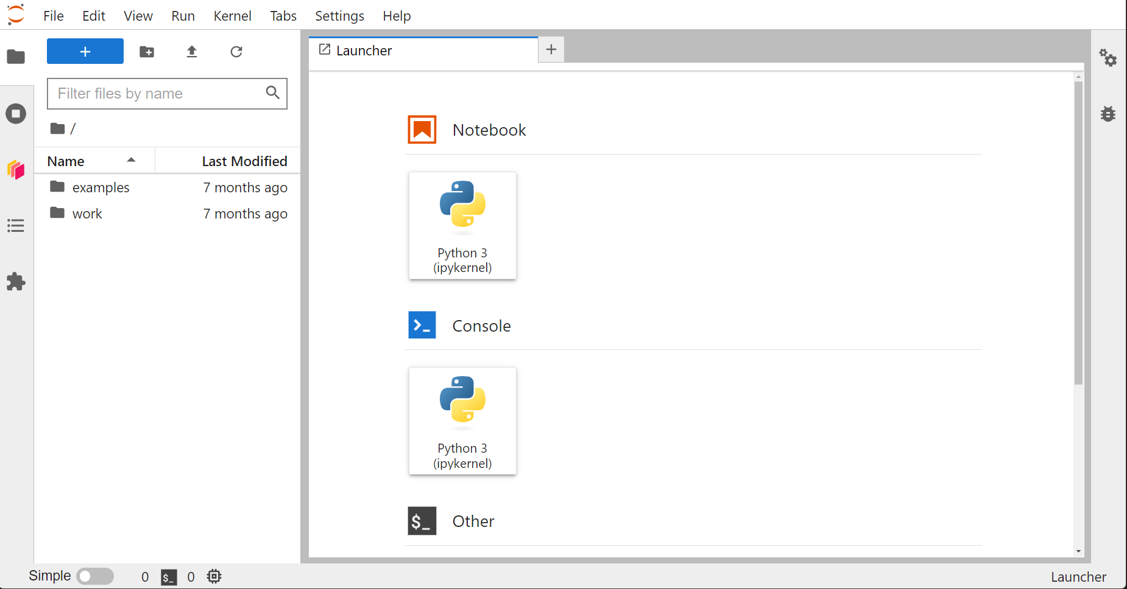Open the Property Inspector gears icon

1108,58
